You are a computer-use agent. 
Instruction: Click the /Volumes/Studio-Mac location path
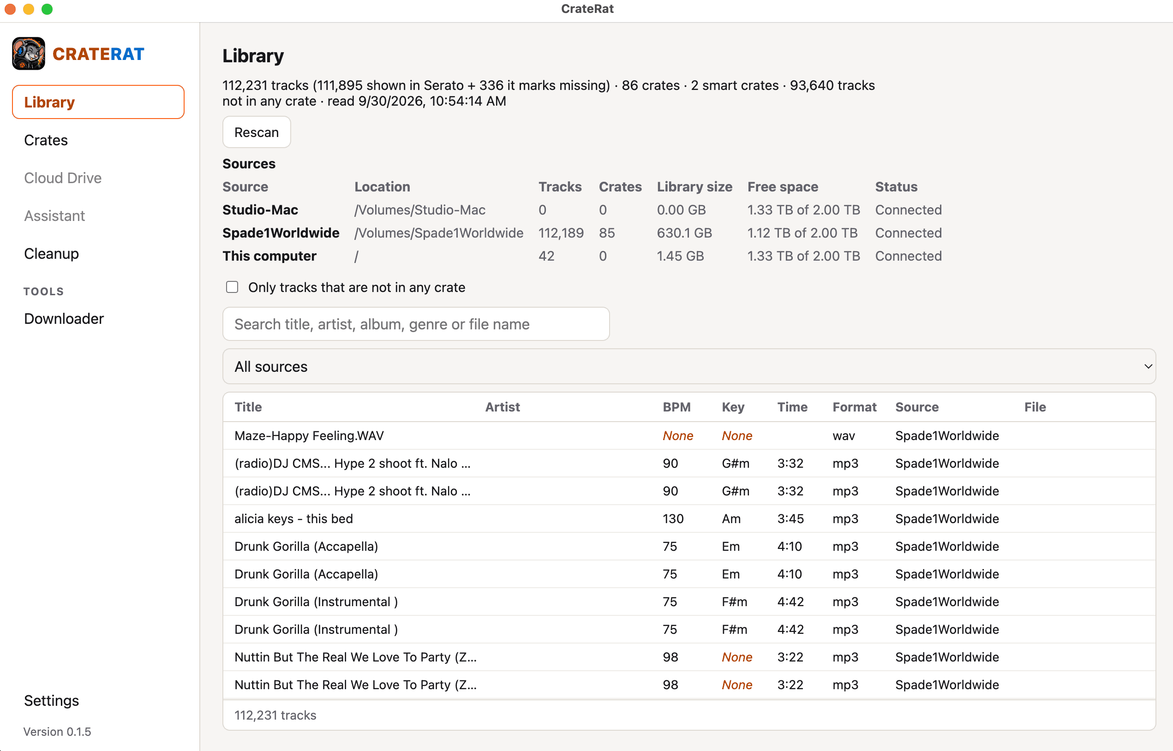point(420,210)
